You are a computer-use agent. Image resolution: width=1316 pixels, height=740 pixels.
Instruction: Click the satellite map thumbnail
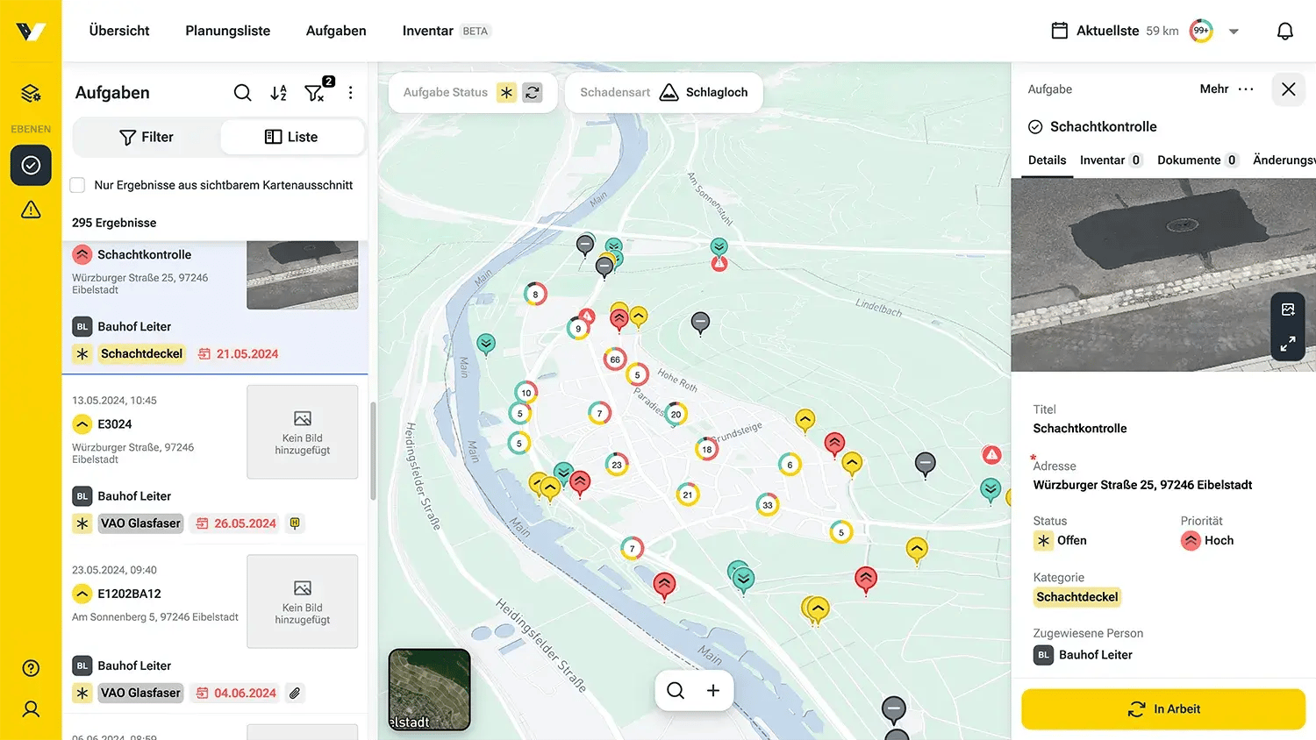pos(430,689)
